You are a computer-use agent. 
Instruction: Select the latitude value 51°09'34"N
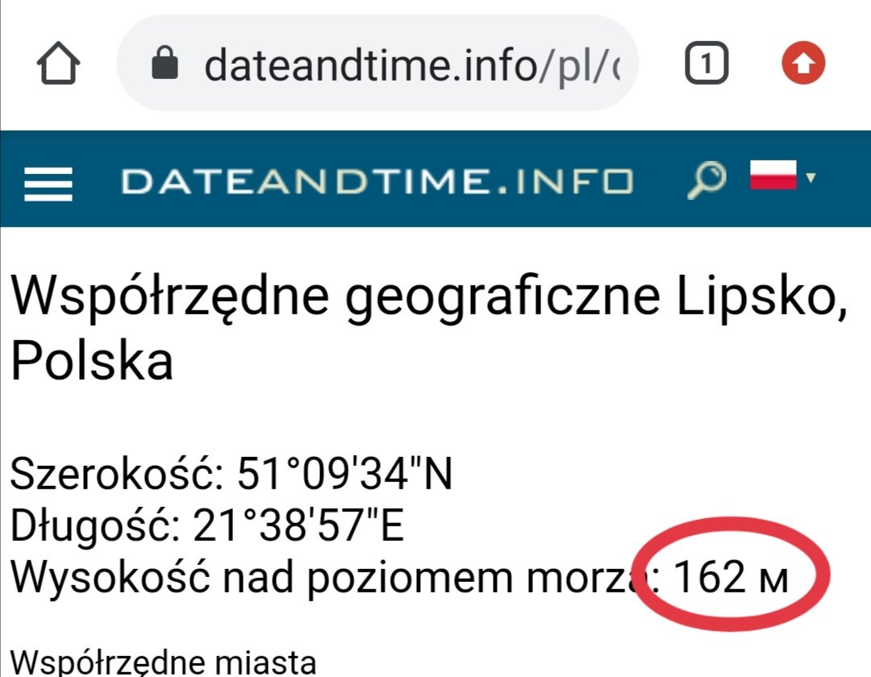pos(344,476)
